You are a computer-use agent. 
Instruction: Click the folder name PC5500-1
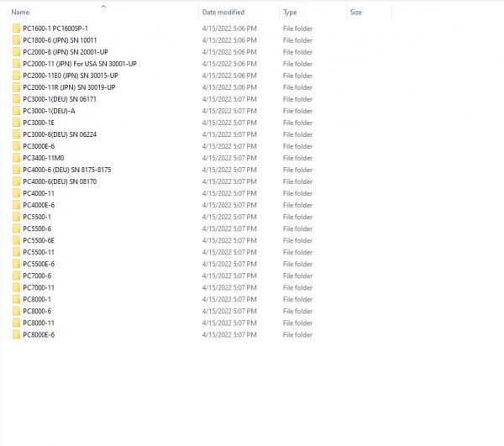[37, 217]
